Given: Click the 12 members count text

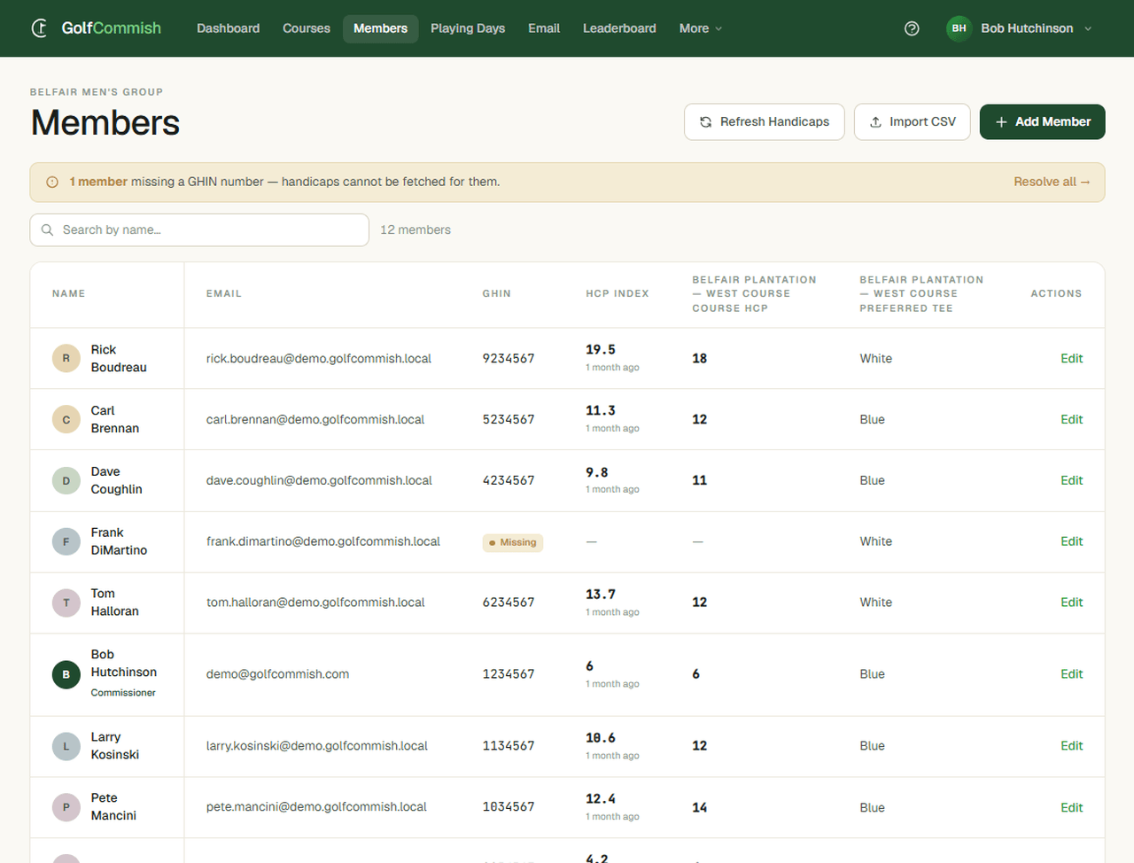Looking at the screenshot, I should (416, 230).
